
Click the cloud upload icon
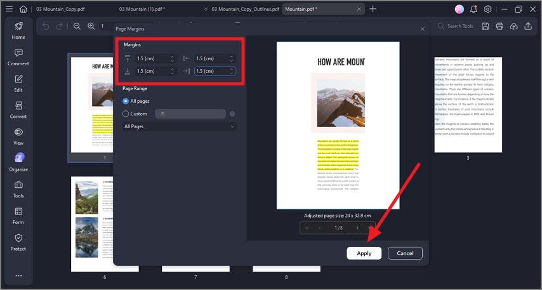pos(513,26)
